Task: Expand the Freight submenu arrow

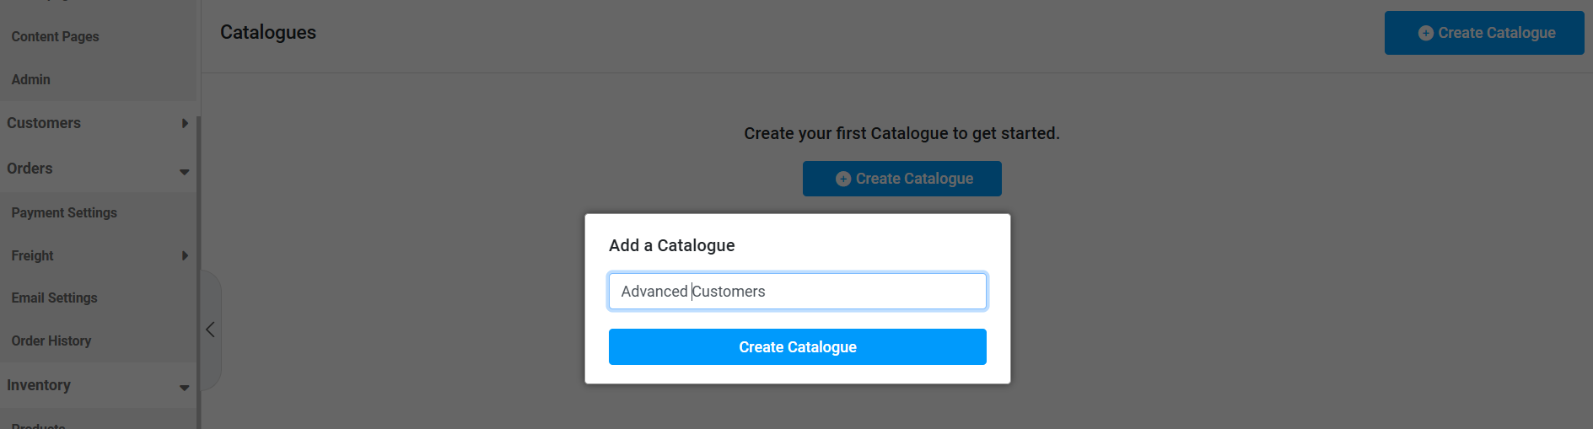Action: (x=185, y=255)
